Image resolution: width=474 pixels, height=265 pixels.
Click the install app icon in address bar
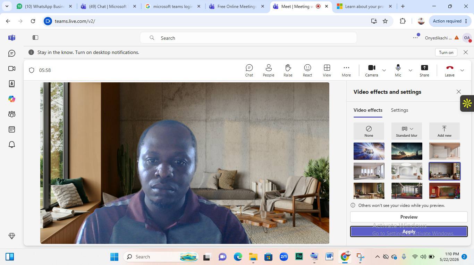point(374,21)
